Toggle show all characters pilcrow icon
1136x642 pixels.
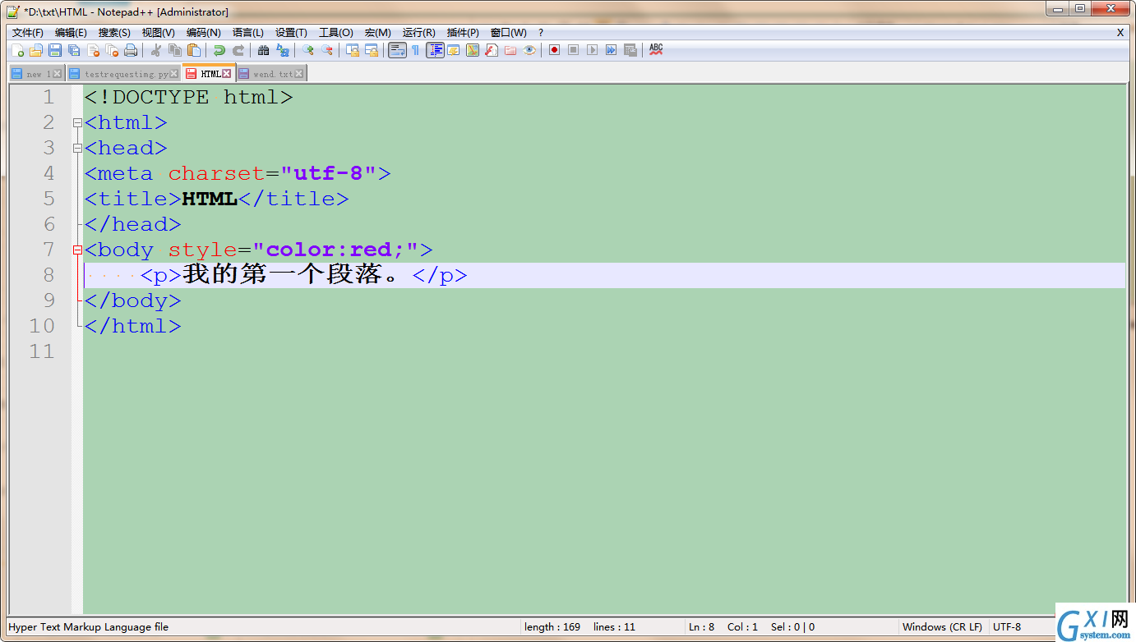(x=416, y=50)
